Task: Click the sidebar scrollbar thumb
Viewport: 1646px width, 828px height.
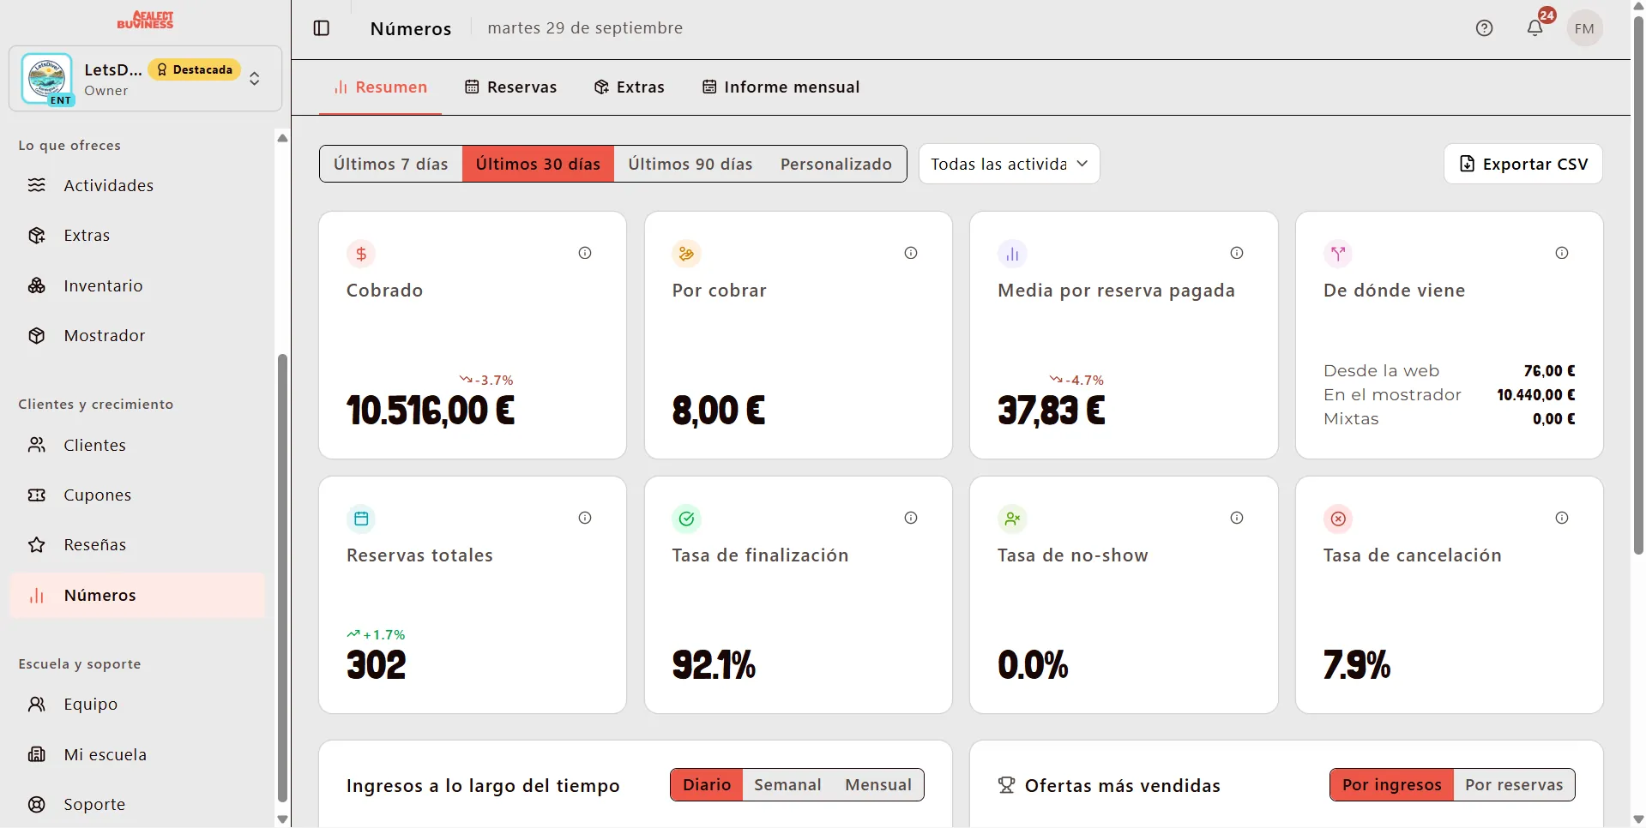Action: 282,579
